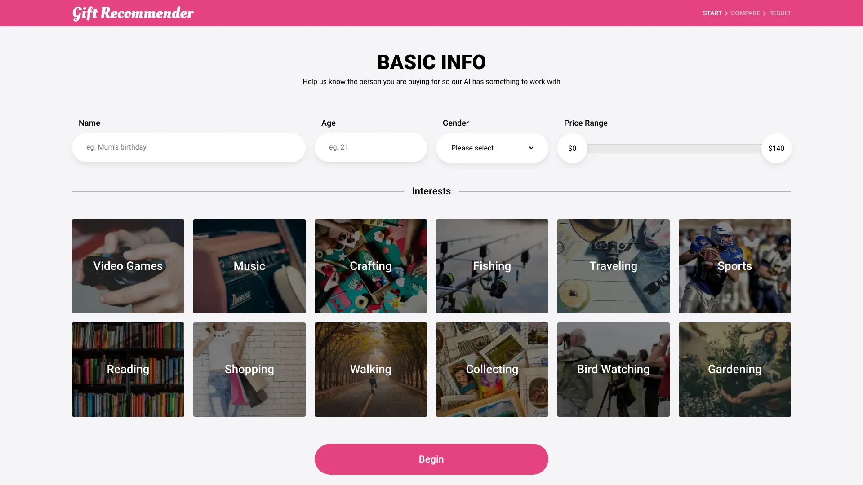
Task: Toggle the Walking interest tile
Action: (370, 369)
